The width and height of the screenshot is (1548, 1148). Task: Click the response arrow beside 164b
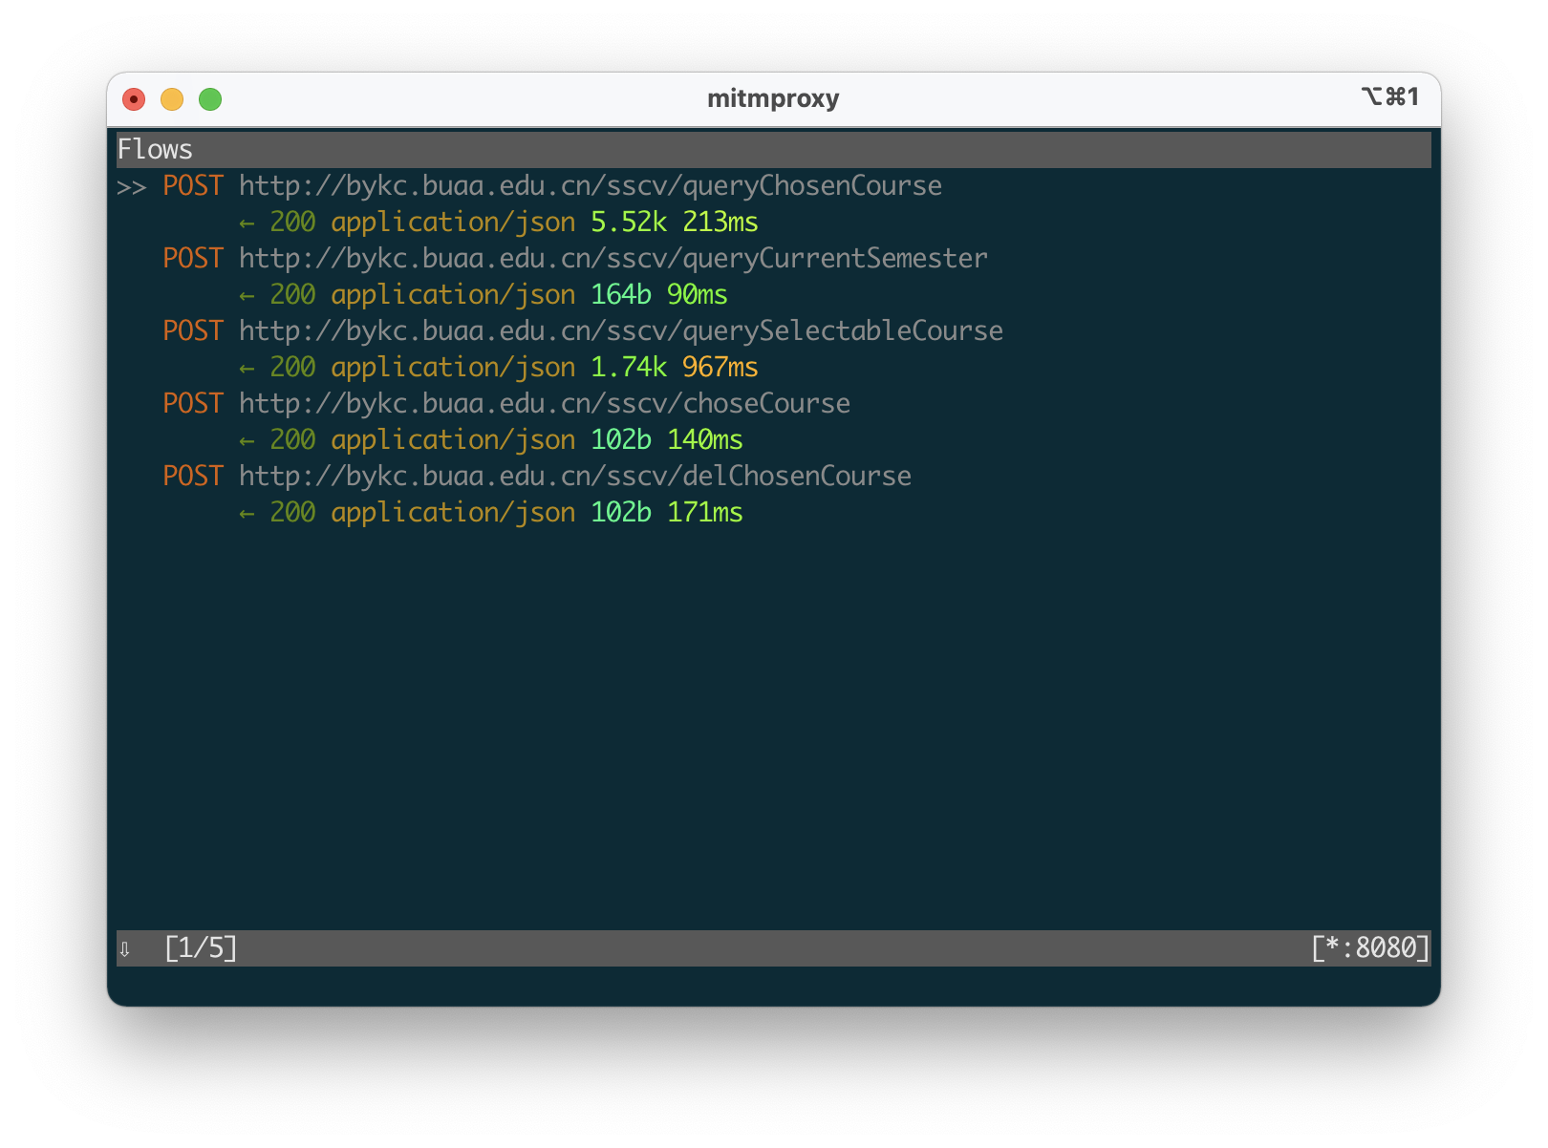247,296
